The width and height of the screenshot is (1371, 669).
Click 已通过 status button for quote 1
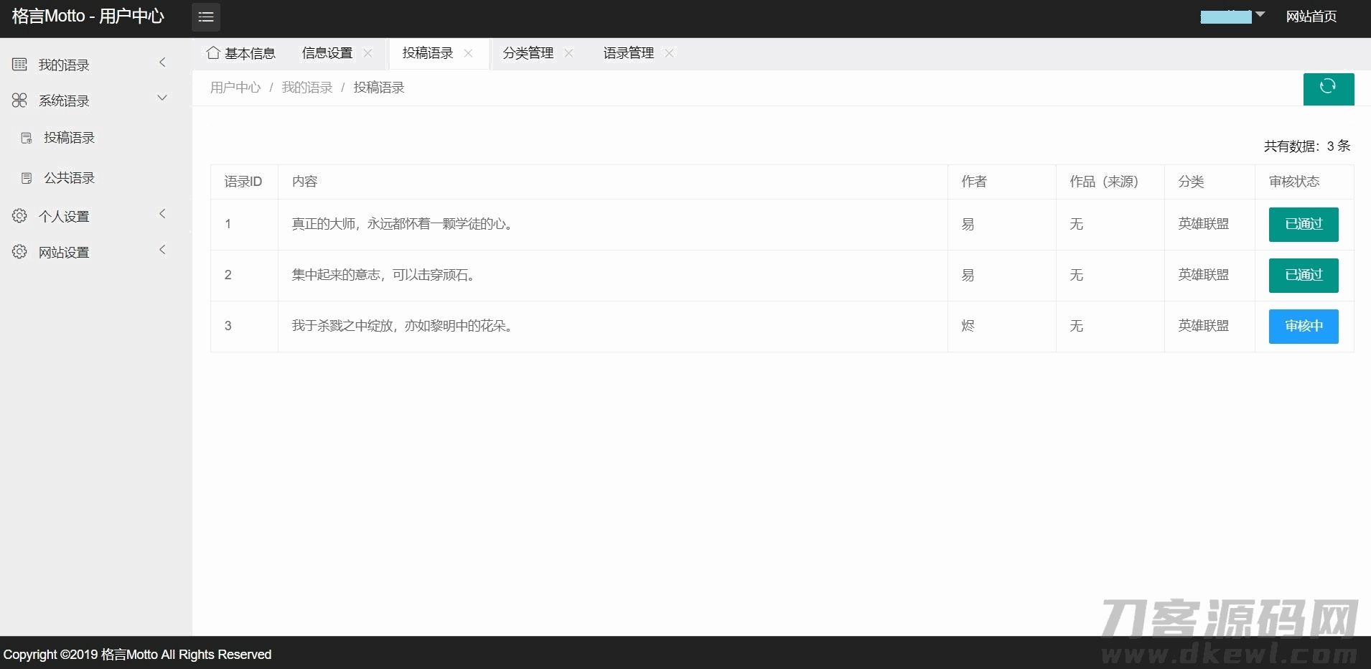pyautogui.click(x=1303, y=225)
